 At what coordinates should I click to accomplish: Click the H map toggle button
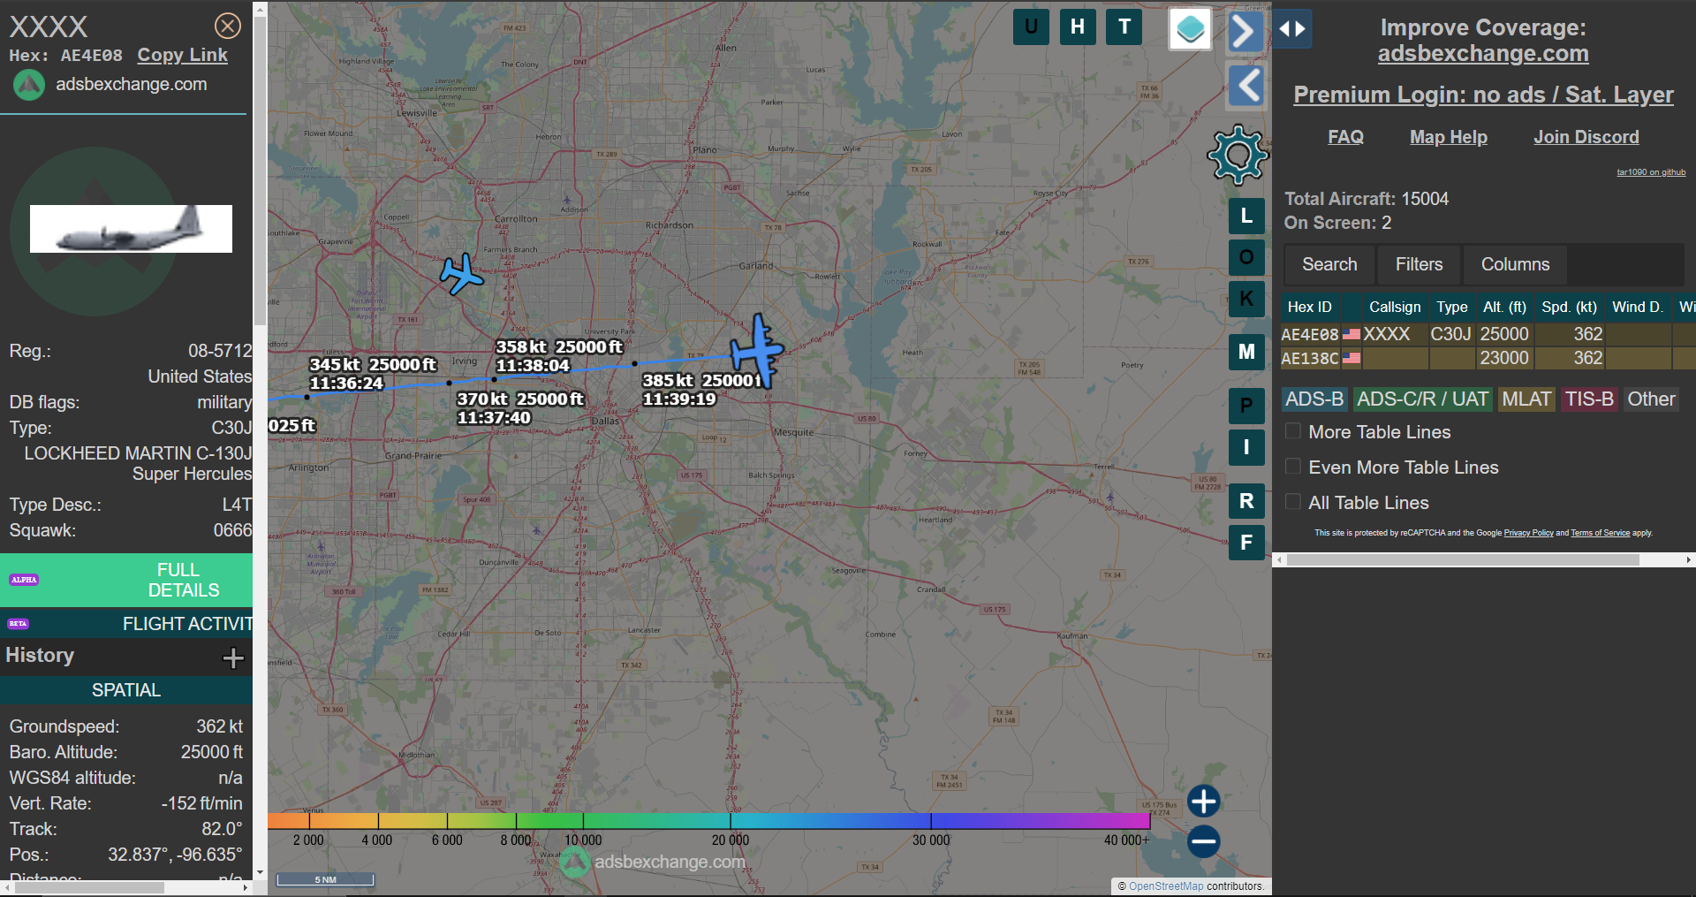pos(1078,27)
